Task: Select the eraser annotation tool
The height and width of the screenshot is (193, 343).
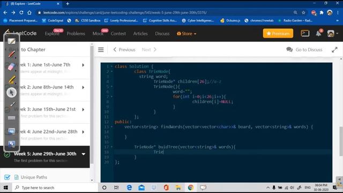Action: [11, 66]
